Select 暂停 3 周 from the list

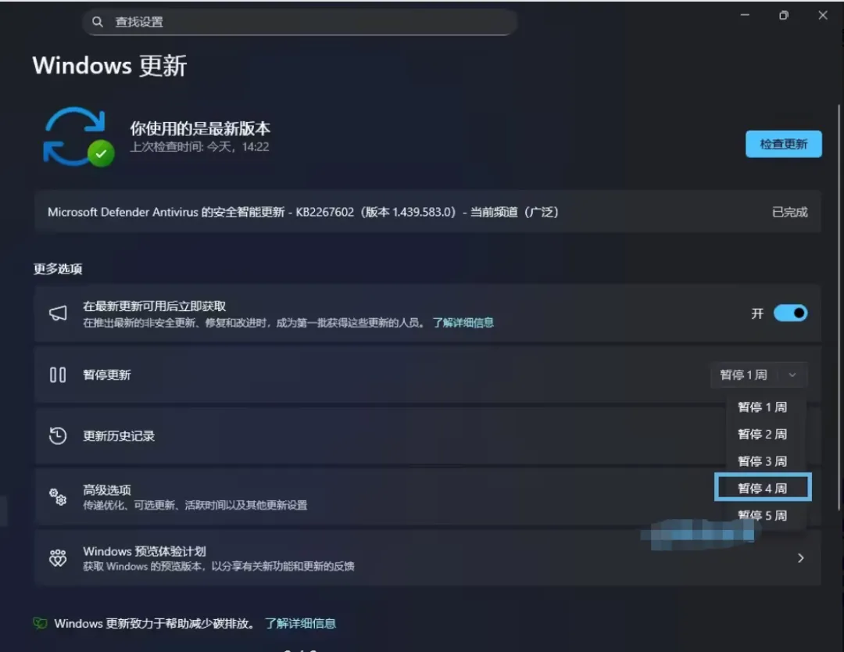tap(763, 461)
